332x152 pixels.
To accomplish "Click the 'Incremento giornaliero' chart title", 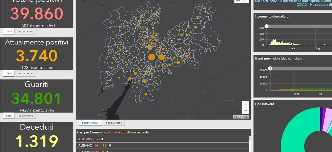I will [x=271, y=17].
